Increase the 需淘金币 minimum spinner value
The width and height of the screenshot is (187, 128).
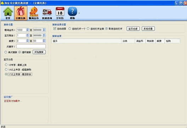[x=27, y=29]
